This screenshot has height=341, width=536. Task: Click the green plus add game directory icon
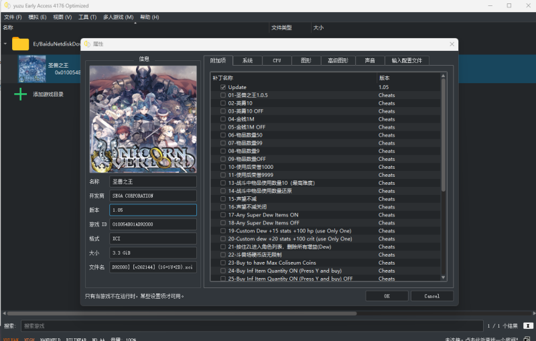click(x=21, y=94)
